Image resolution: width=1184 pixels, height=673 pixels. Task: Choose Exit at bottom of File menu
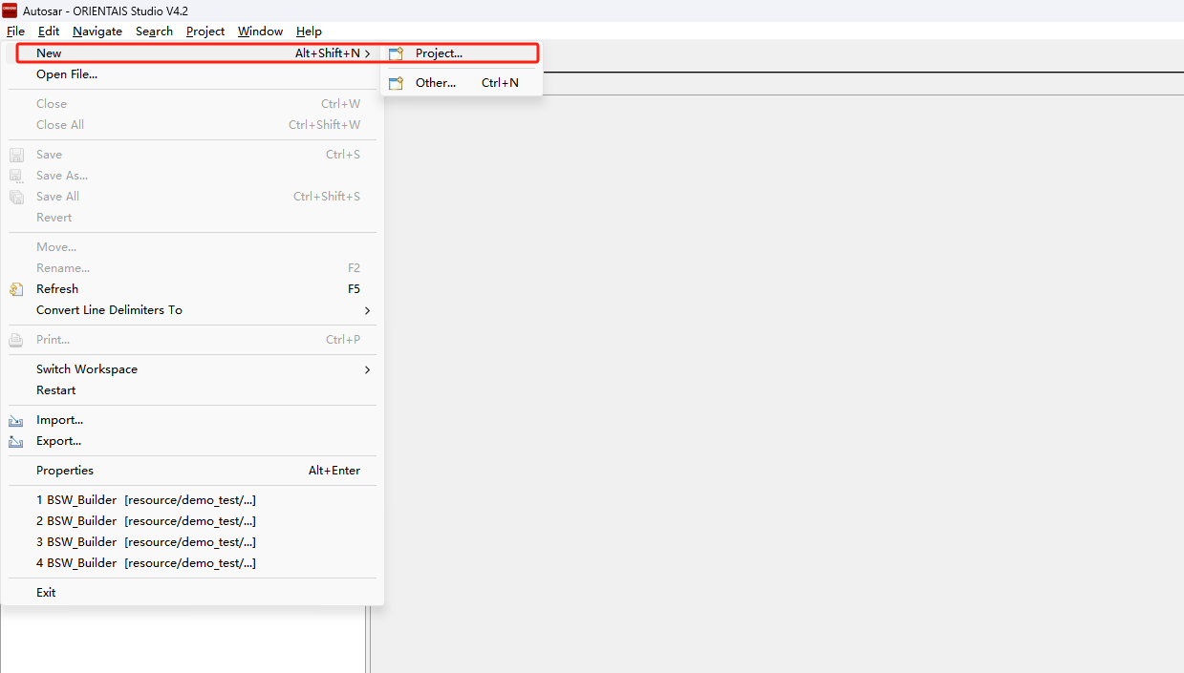click(46, 593)
